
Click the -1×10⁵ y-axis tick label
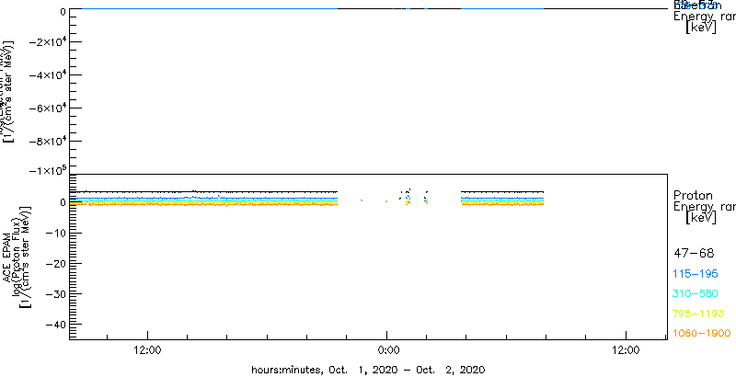[47, 170]
